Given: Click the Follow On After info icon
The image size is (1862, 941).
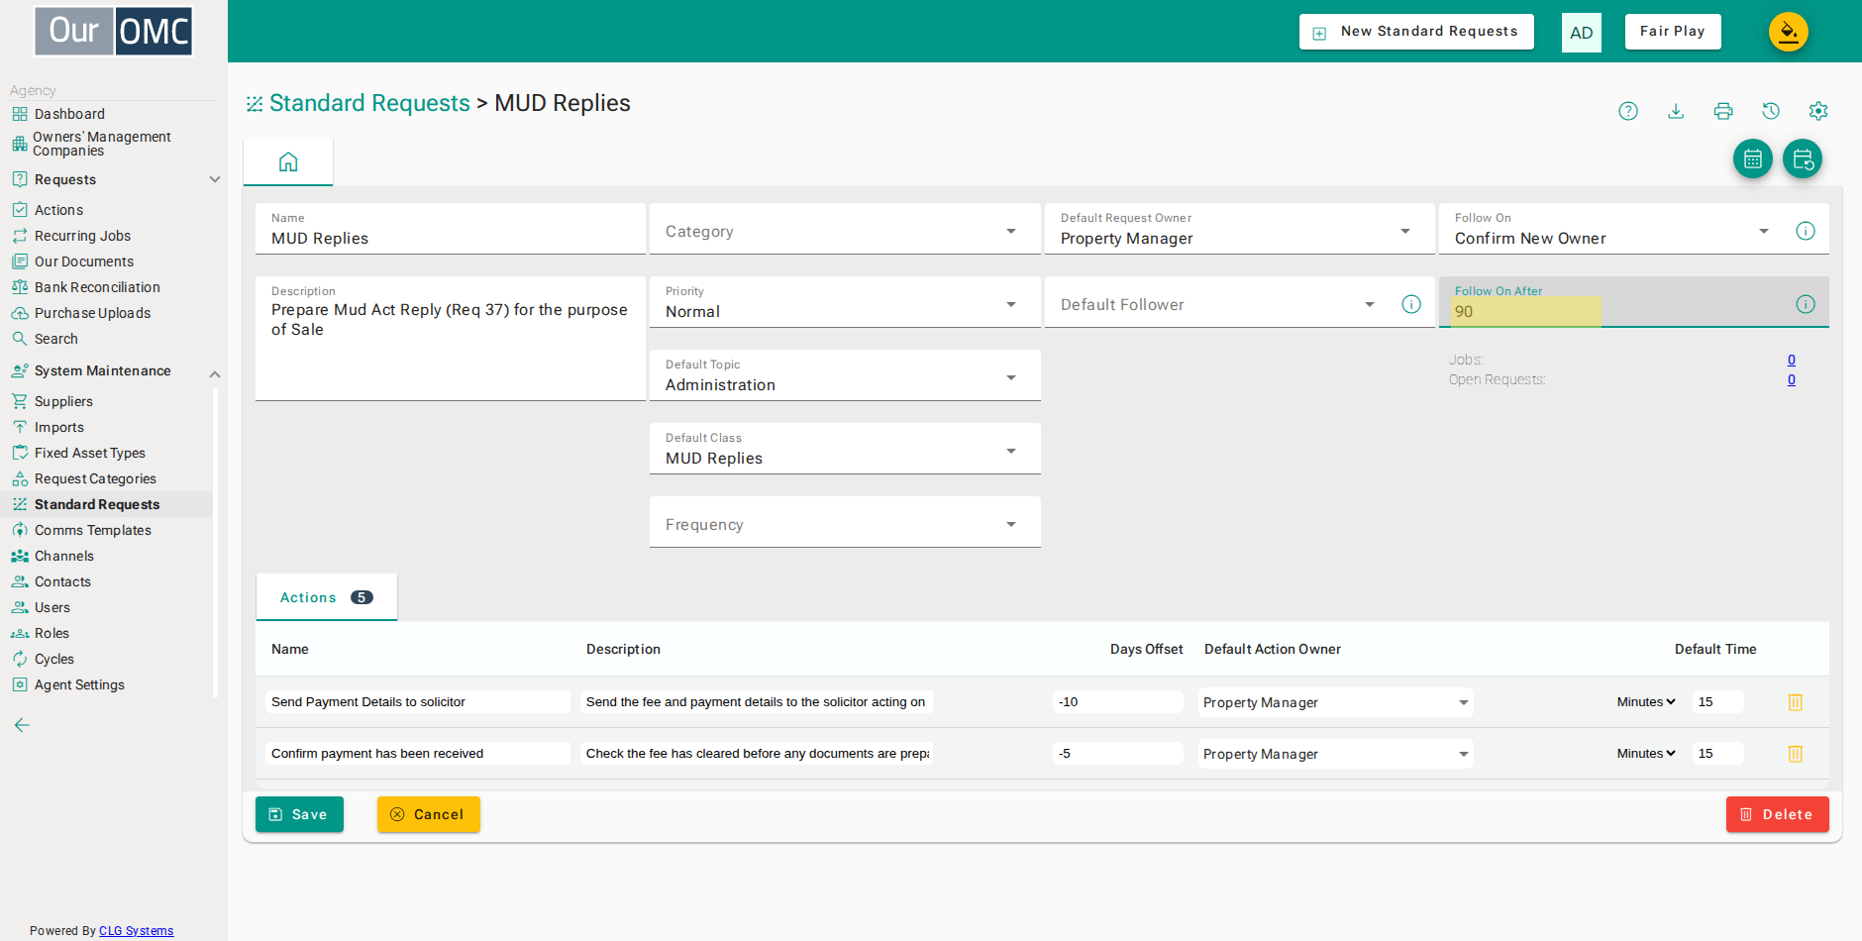Looking at the screenshot, I should pos(1806,304).
